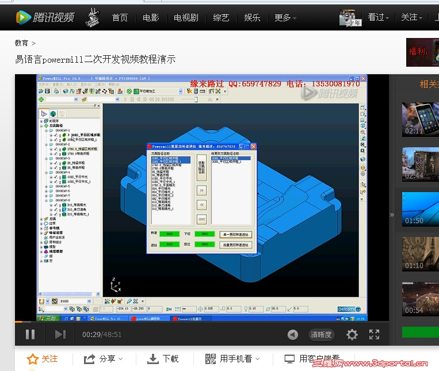This screenshot has height=371, width=439.
Task: Enter fullscreen mode in the video player
Action: [375, 334]
